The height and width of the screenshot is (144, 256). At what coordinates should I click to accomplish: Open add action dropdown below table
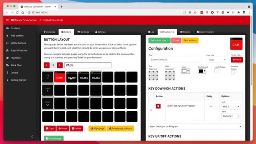[196, 126]
